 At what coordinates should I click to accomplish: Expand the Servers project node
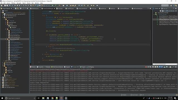[1, 11]
